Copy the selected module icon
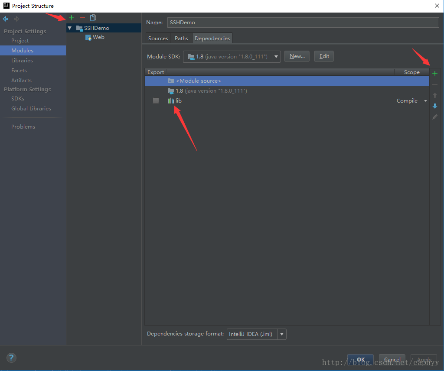This screenshot has width=444, height=371. 93,18
